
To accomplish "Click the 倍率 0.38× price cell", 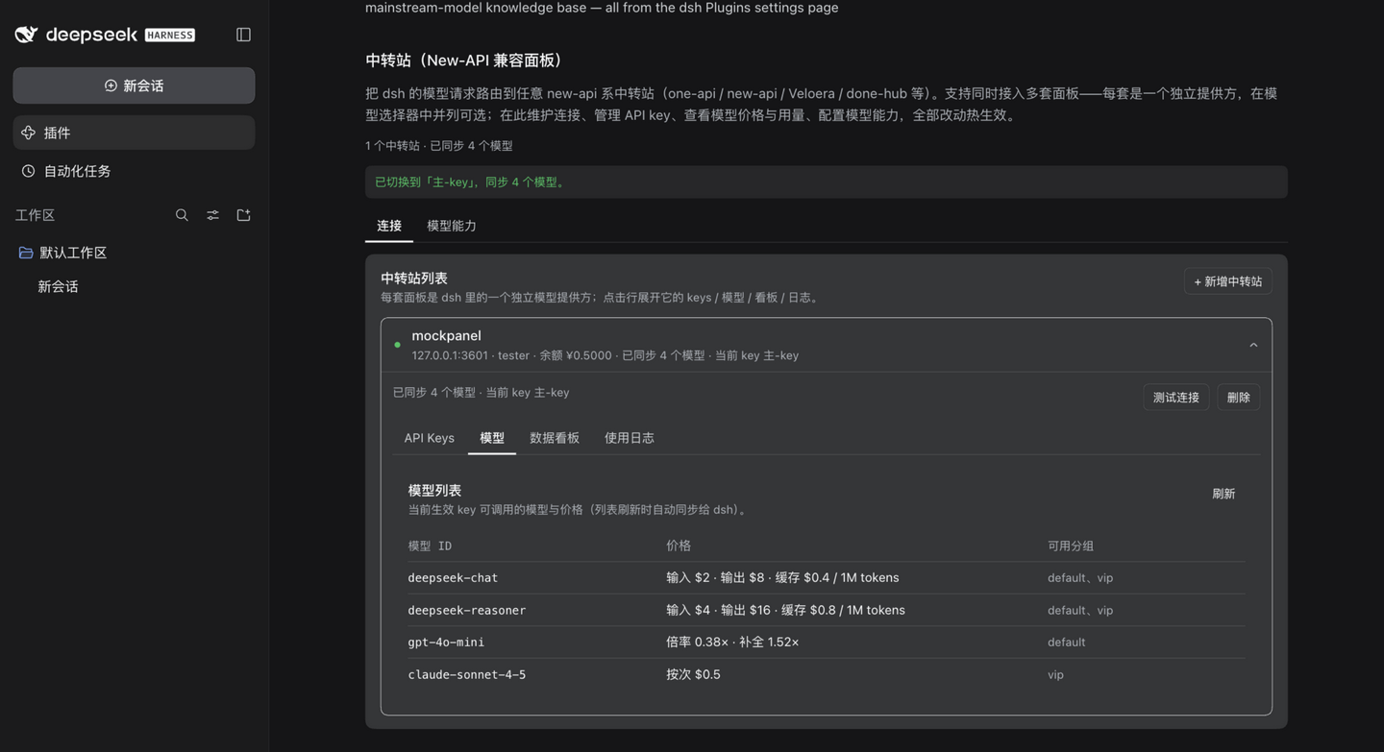I will tap(732, 643).
